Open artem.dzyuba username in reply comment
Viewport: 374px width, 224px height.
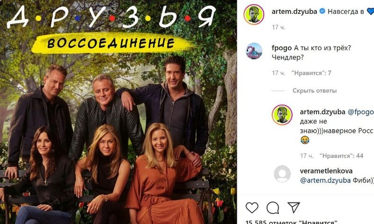[x=322, y=112]
